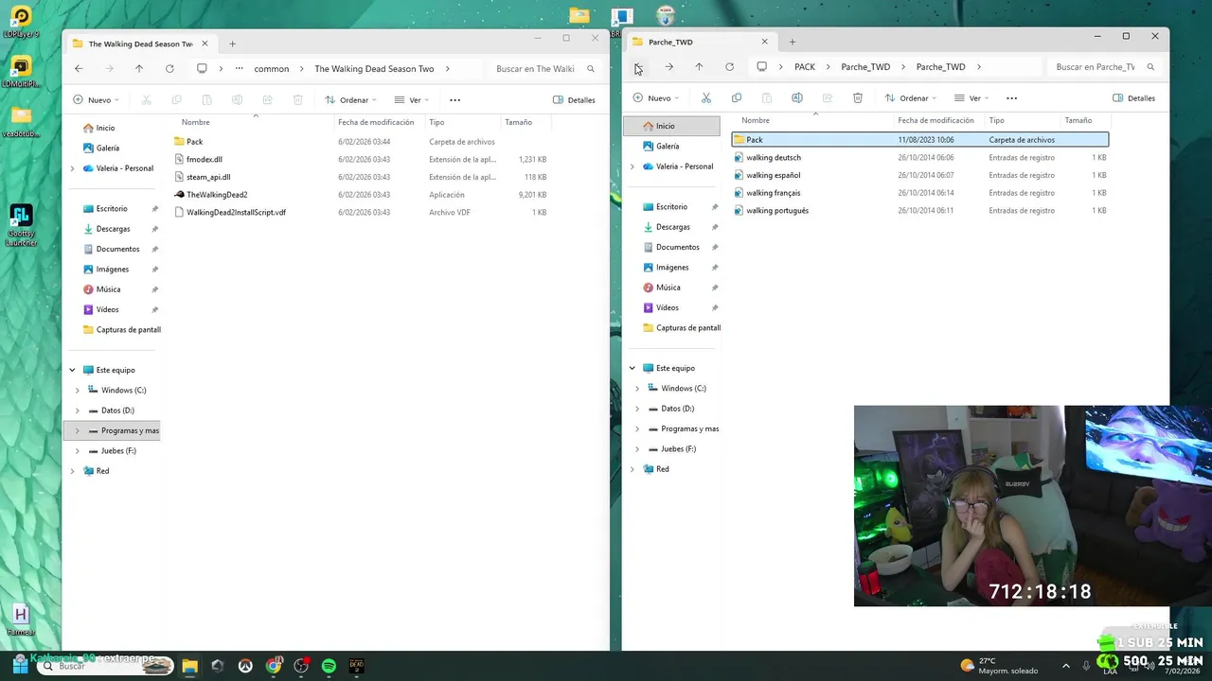Image resolution: width=1212 pixels, height=681 pixels.
Task: Expand Programas y mas in right window
Action: [637, 428]
